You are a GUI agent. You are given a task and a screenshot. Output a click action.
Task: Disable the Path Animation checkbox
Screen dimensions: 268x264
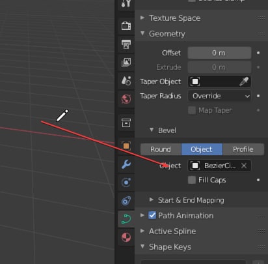[x=152, y=215]
